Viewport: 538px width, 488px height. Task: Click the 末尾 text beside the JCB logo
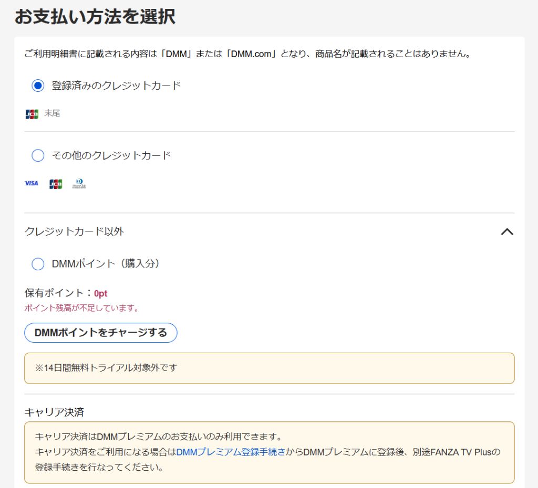pos(52,113)
